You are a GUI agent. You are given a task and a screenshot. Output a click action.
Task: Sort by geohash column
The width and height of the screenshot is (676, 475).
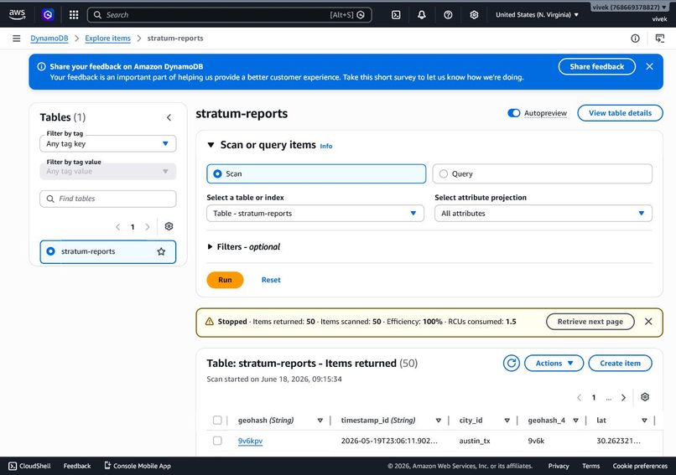point(320,421)
